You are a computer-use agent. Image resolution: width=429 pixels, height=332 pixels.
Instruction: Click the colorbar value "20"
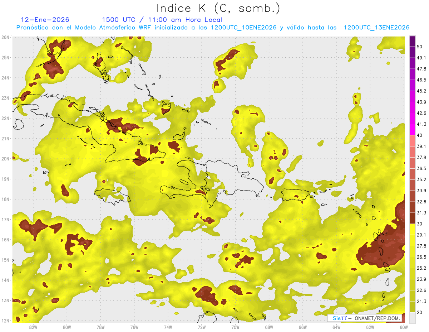(419, 312)
